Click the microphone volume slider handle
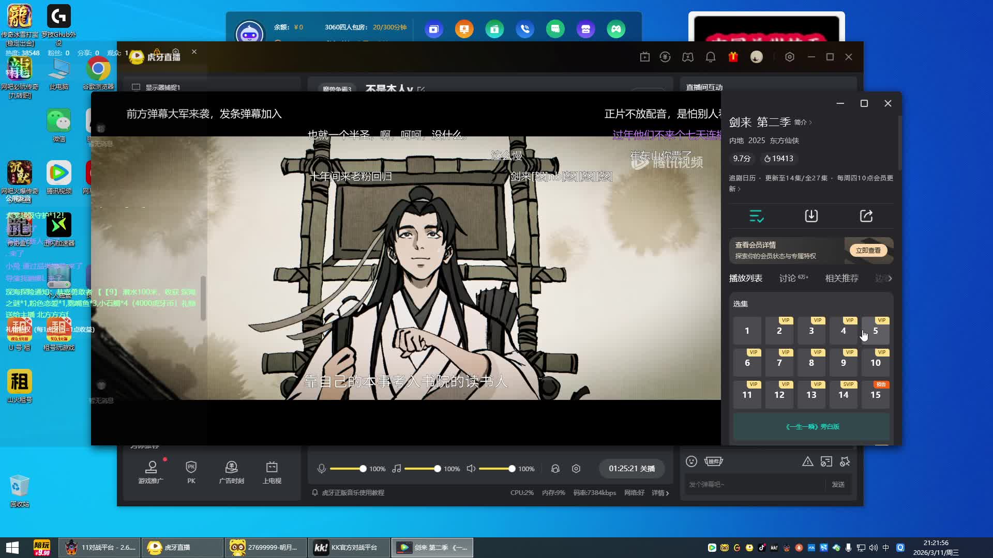993x558 pixels. [x=363, y=469]
